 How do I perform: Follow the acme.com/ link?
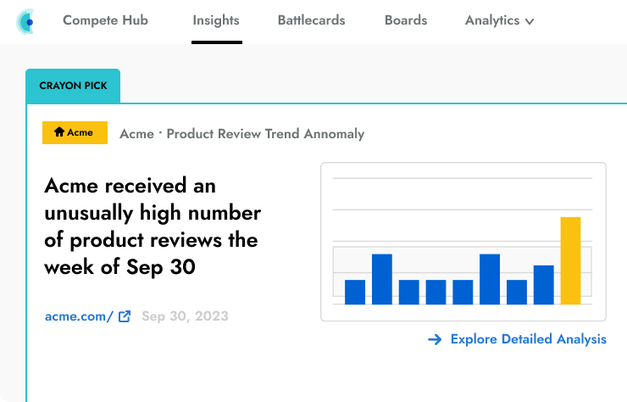(x=79, y=316)
